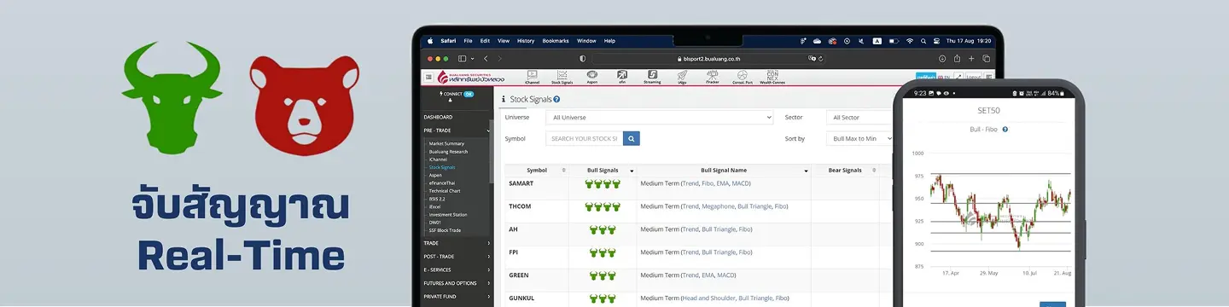Image resolution: width=1229 pixels, height=307 pixels.
Task: Open the efin toolbar icon
Action: pos(622,77)
